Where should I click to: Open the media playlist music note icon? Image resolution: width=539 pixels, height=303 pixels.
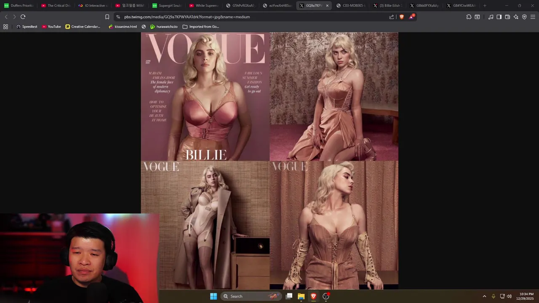pos(491,17)
